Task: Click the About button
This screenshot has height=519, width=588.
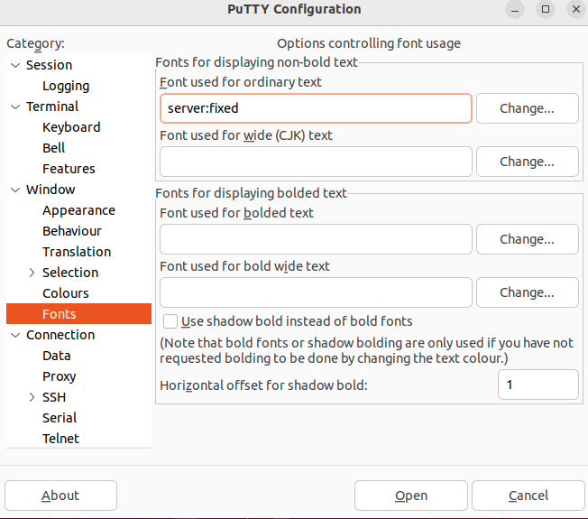Action: (x=60, y=496)
